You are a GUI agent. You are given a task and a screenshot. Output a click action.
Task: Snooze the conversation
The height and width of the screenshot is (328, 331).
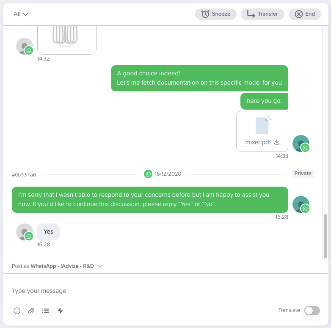pyautogui.click(x=216, y=14)
